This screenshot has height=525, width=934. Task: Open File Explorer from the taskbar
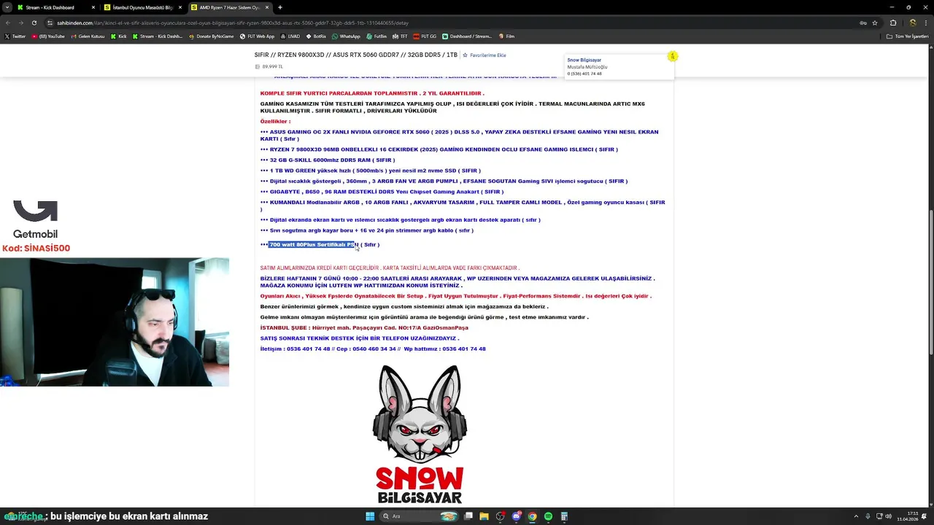coord(483,516)
